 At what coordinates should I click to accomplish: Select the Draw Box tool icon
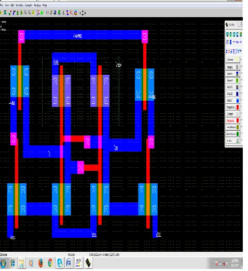[x=10, y=13]
